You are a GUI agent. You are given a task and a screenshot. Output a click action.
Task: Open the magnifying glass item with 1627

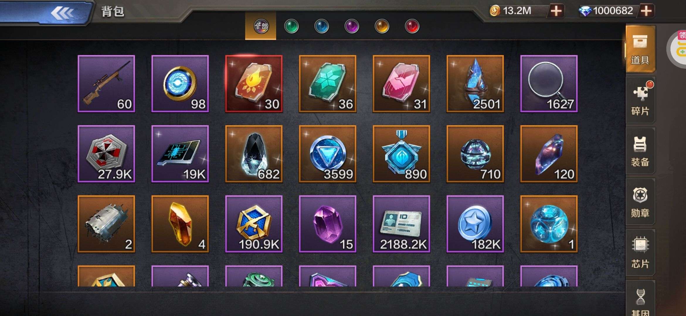click(549, 84)
